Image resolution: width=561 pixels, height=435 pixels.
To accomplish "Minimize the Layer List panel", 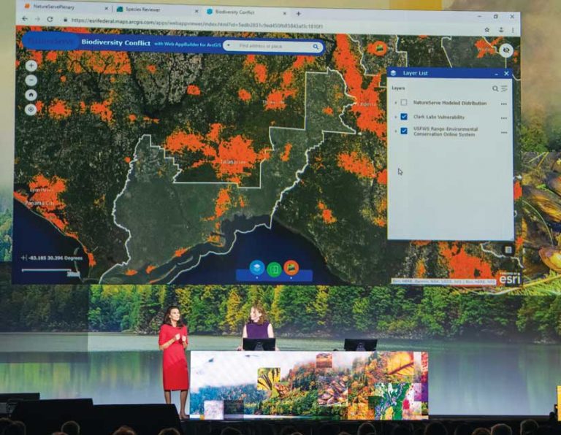I will [x=496, y=74].
